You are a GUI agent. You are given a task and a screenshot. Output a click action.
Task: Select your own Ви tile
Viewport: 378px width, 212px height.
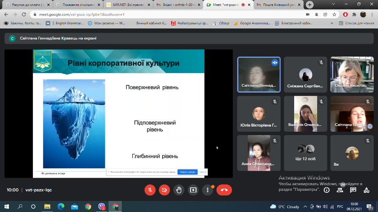pyautogui.click(x=352, y=153)
